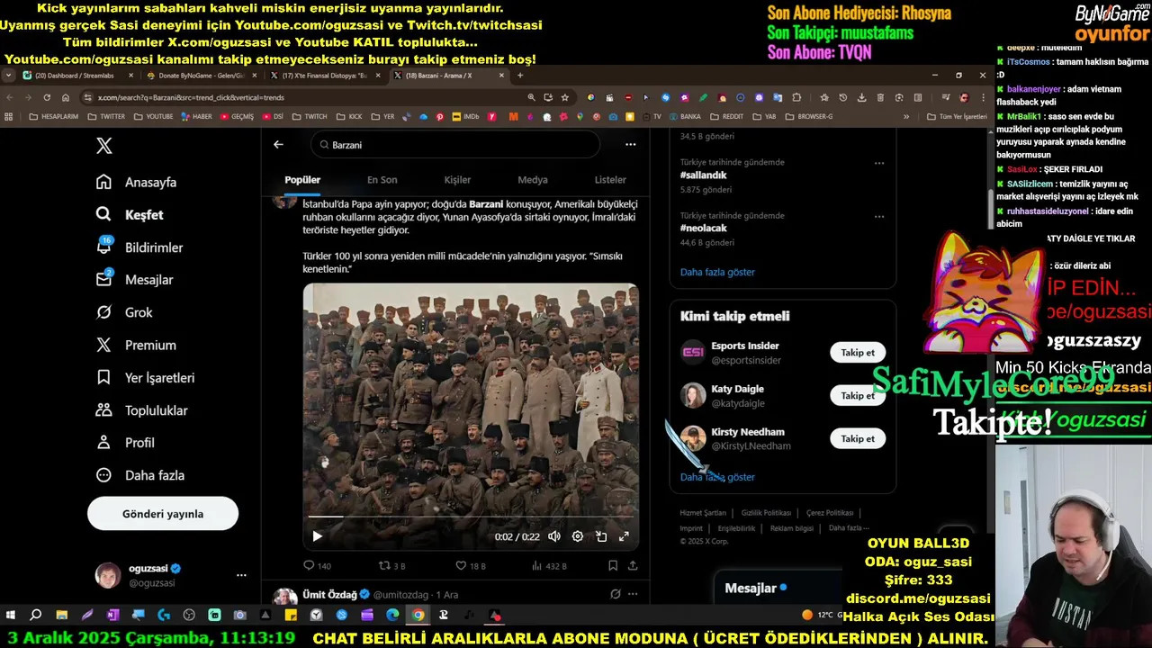Follow Kirsty Needham
Screen dimensions: 1152x648
(858, 439)
